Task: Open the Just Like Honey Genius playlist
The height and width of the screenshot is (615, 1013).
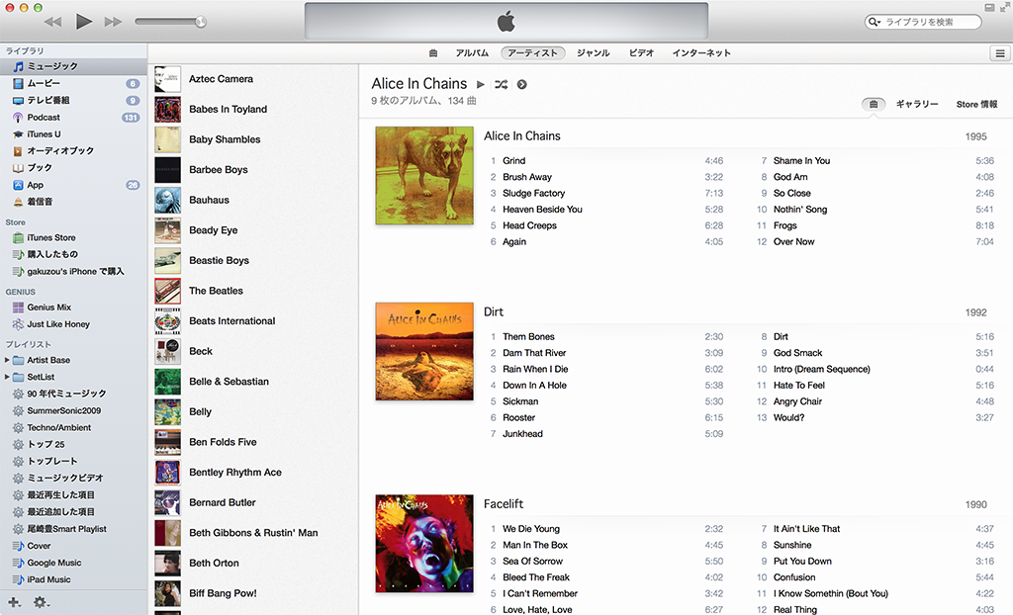Action: [73, 324]
